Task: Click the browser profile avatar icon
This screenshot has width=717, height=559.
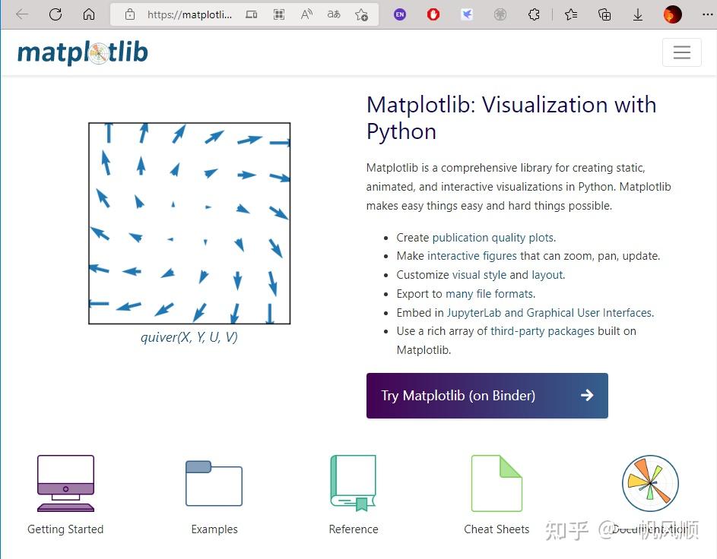Action: pyautogui.click(x=672, y=14)
